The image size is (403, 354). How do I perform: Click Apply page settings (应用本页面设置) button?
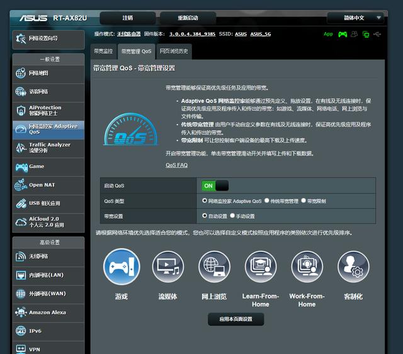(236, 319)
